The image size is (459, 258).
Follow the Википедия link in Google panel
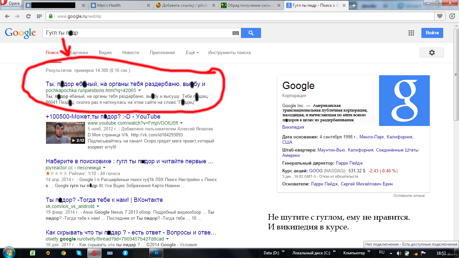293,127
